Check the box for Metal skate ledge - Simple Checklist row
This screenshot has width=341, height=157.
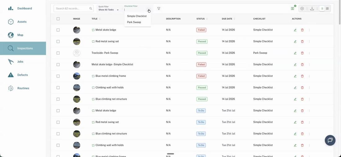click(x=58, y=64)
